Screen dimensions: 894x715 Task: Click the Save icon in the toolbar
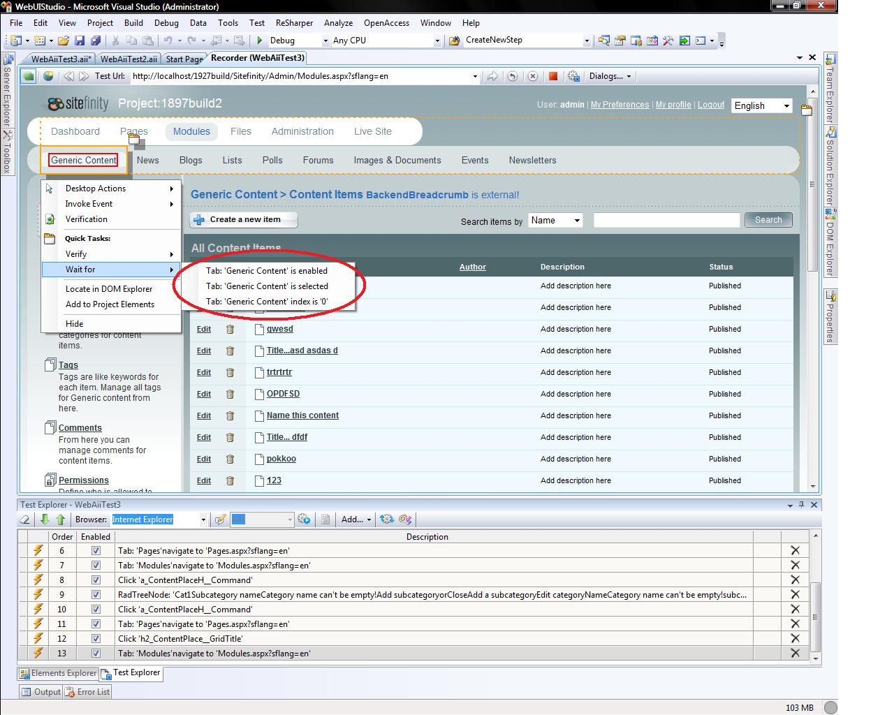tap(80, 40)
